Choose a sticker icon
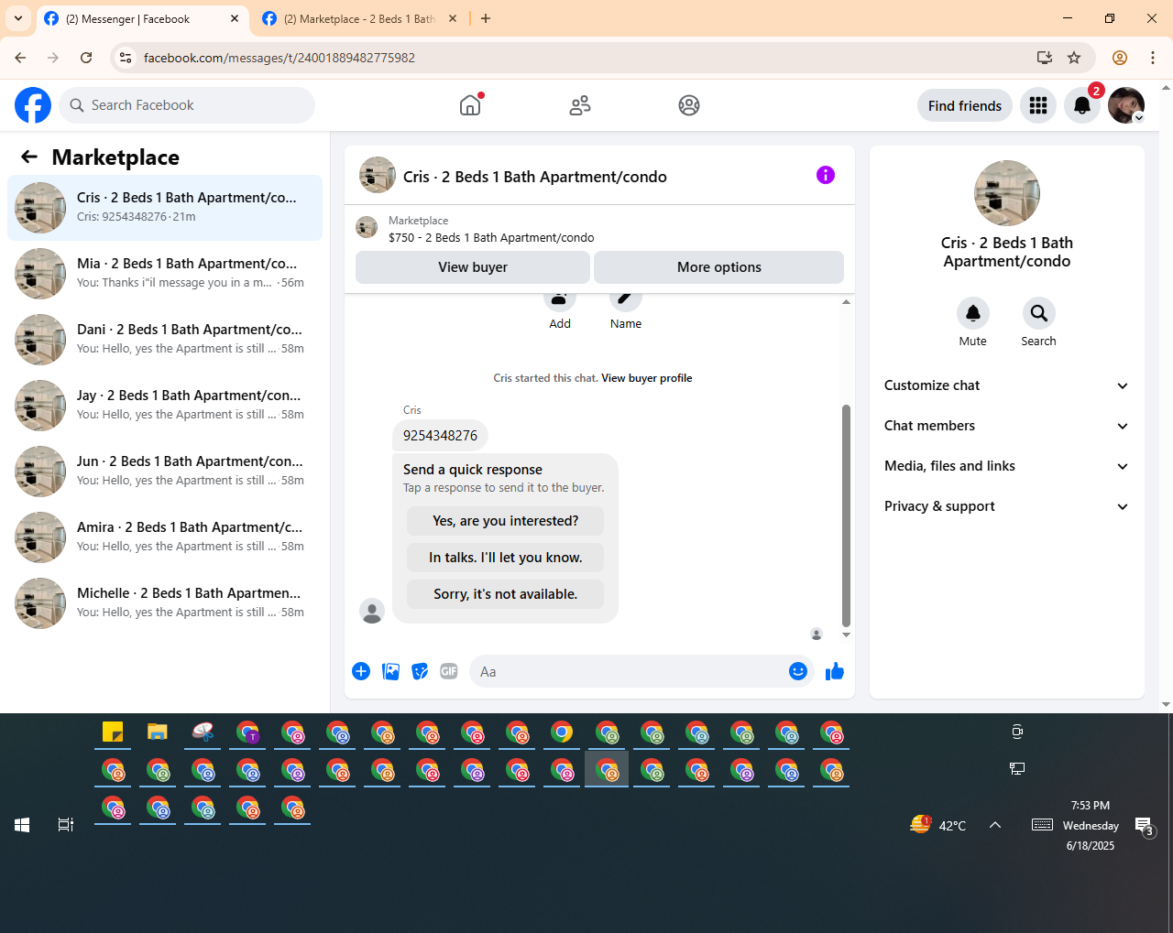This screenshot has height=933, width=1173. pos(420,671)
